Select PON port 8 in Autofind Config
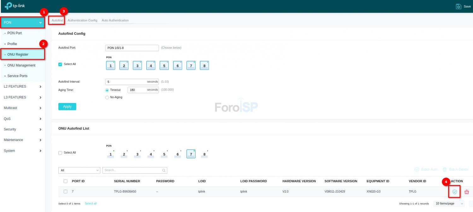 [x=204, y=65]
